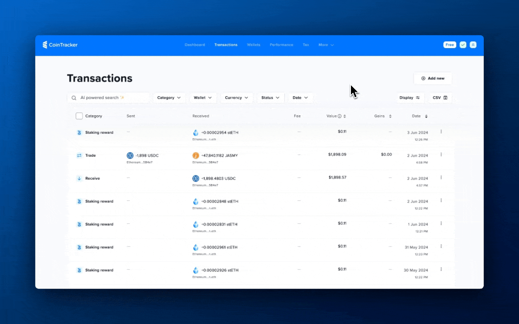Open the Tax tab
This screenshot has height=324, width=519.
[306, 45]
